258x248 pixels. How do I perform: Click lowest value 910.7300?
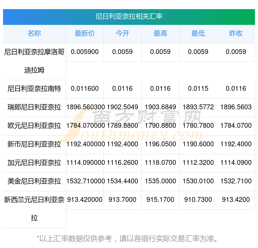tap(198, 200)
